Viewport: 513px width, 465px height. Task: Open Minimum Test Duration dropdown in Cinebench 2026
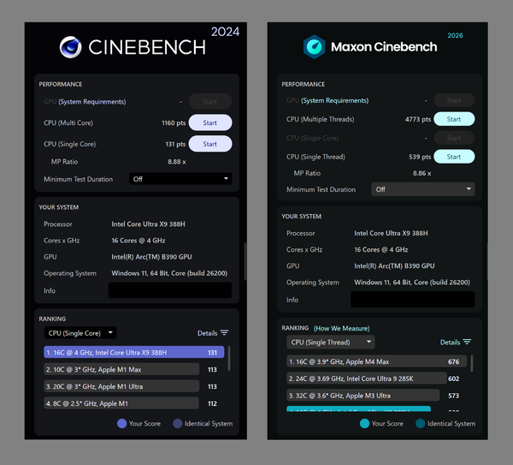(x=422, y=189)
